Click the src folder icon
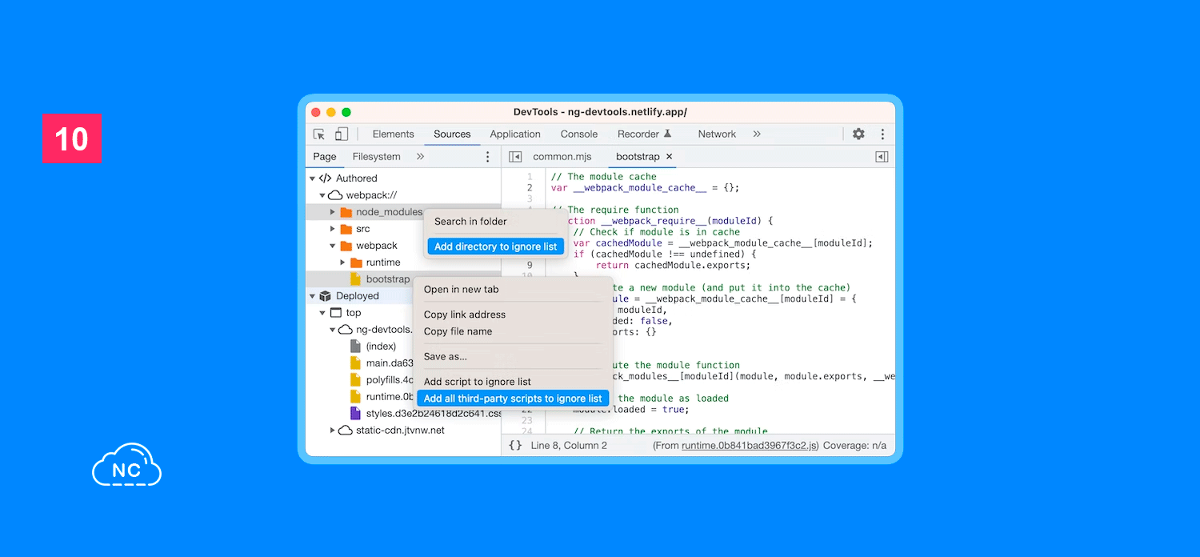This screenshot has width=1200, height=557. coord(346,229)
